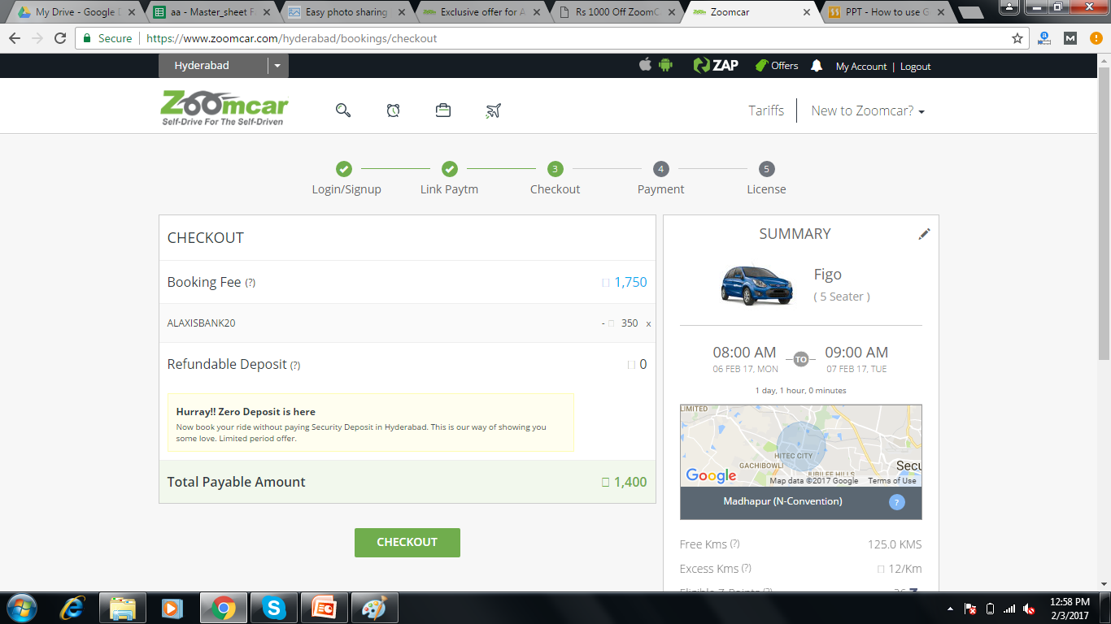This screenshot has height=624, width=1111.
Task: Open the search cars magnifier icon
Action: (x=343, y=110)
